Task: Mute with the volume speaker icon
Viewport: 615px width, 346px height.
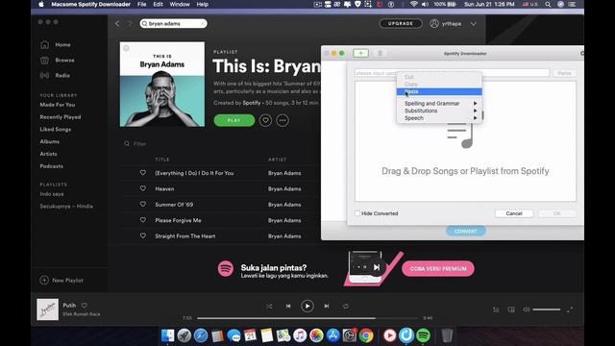Action: [527, 309]
